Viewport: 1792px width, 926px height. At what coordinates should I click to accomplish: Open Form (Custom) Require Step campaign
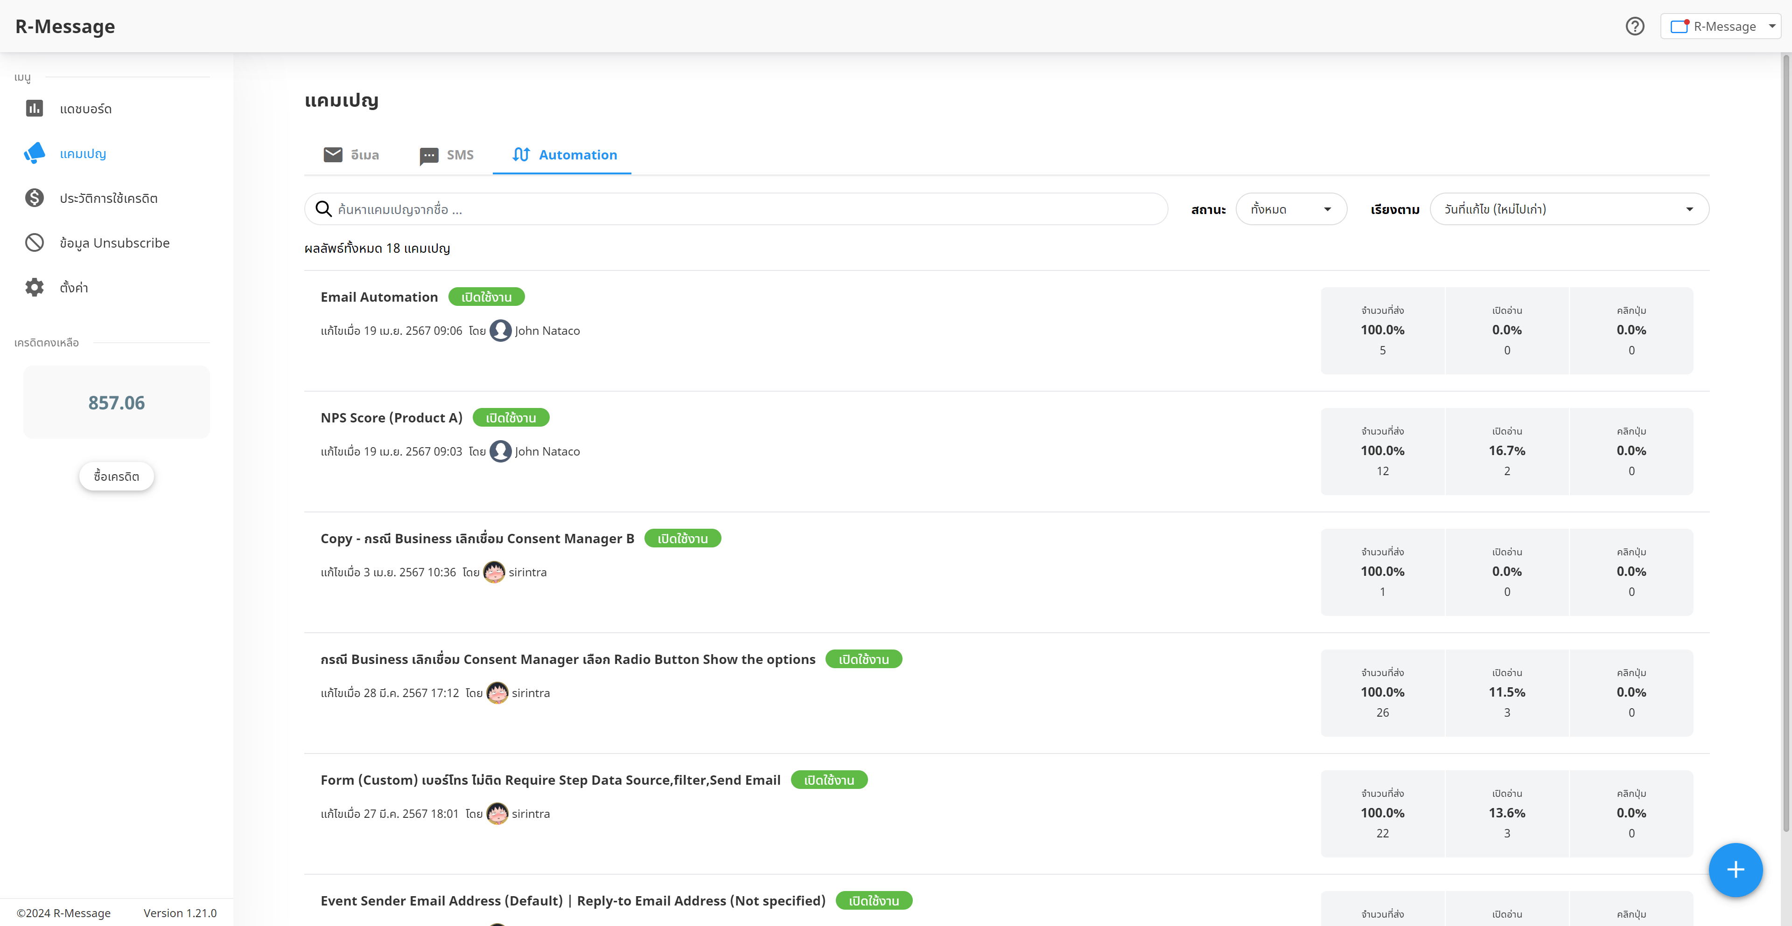pos(550,780)
